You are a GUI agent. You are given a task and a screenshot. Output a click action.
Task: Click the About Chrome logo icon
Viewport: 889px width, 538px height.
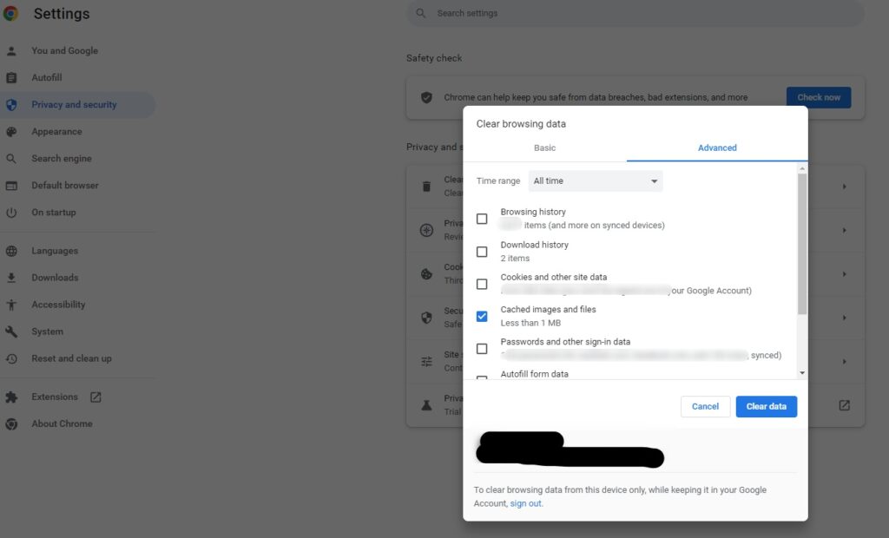pos(11,424)
